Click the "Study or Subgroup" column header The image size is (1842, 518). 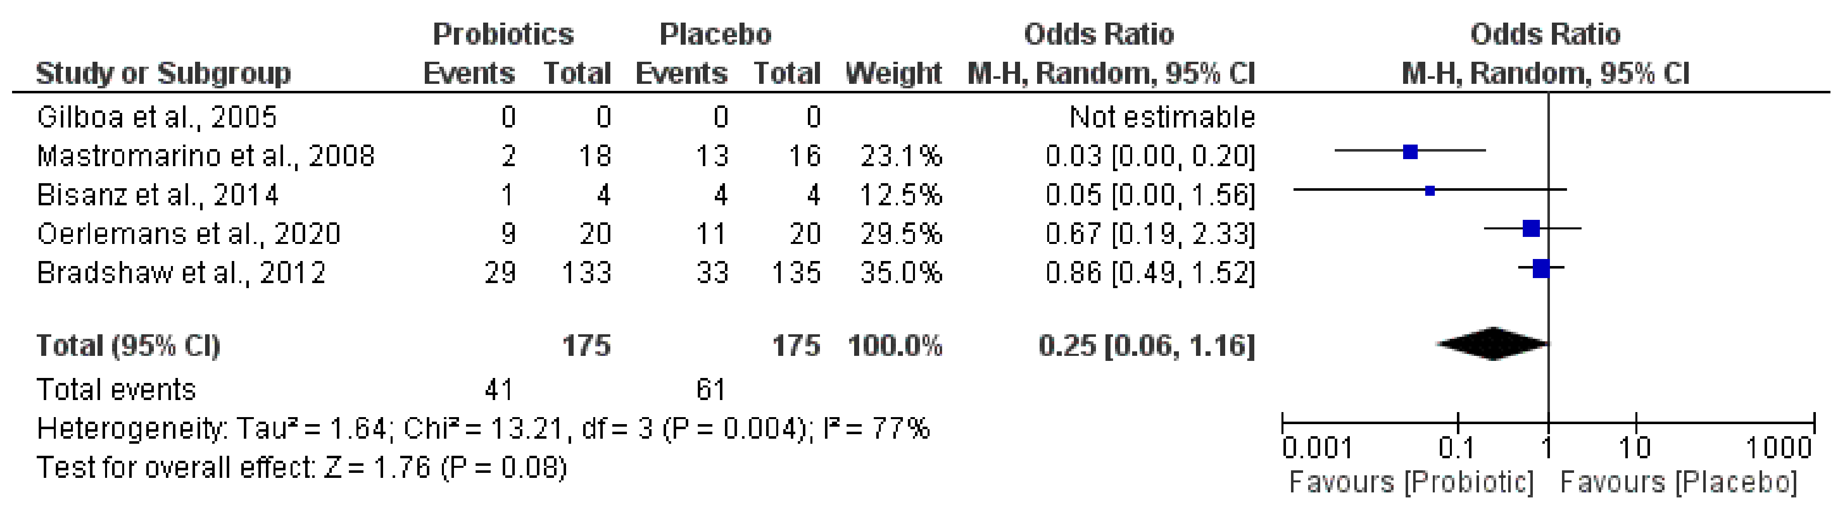coord(163,73)
